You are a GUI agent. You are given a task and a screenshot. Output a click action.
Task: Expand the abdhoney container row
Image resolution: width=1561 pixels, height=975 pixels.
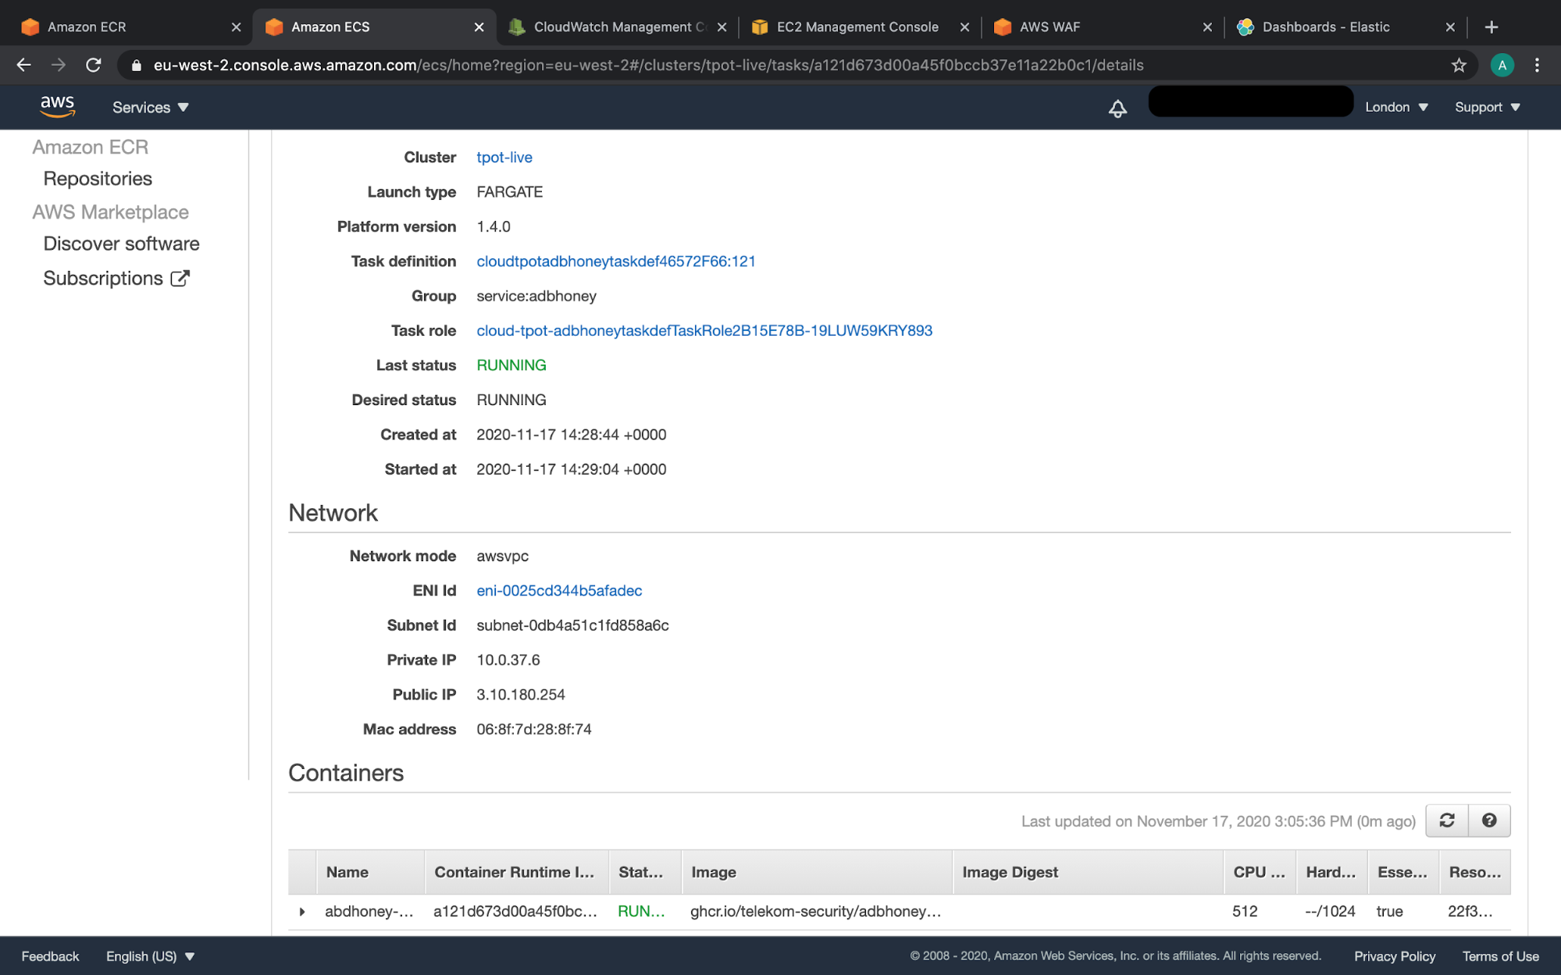302,912
